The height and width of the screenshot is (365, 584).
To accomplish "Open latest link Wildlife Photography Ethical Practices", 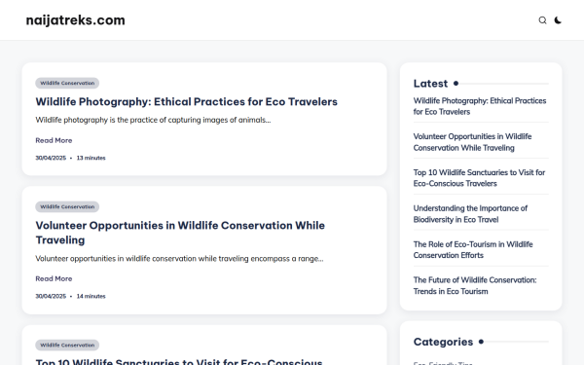I will 480,106.
